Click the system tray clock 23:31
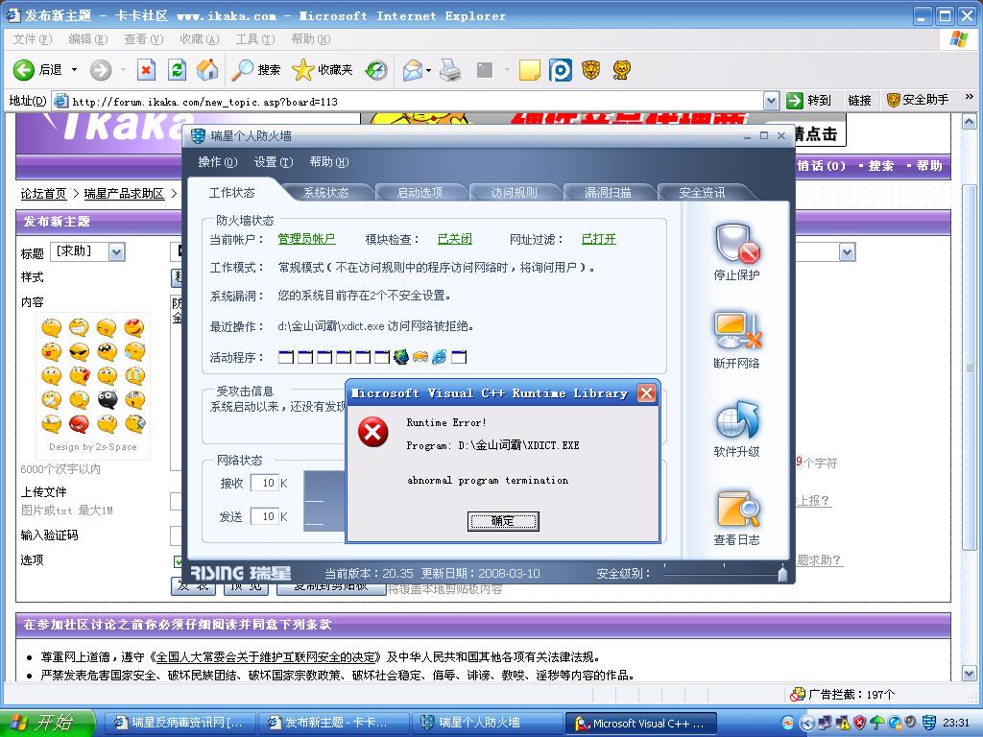The image size is (983, 737). pyautogui.click(x=955, y=723)
